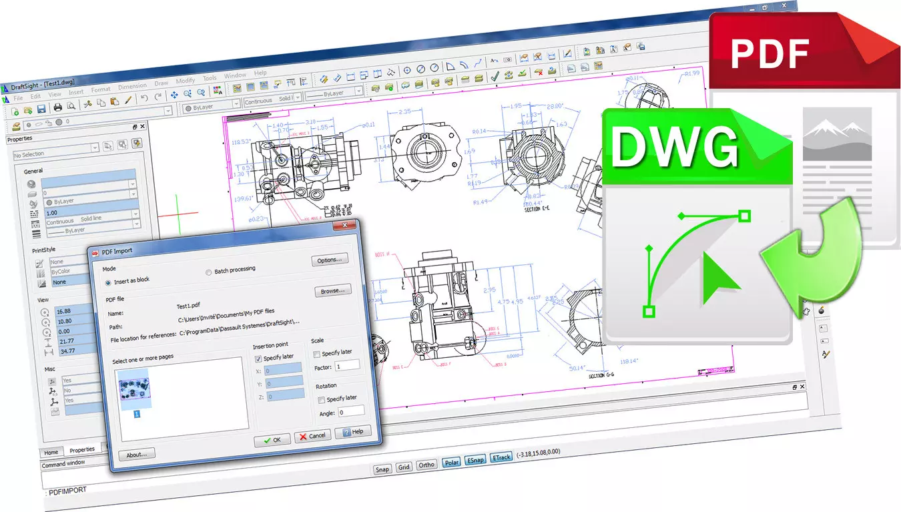
Task: Select the diameter dimension icon
Action: tap(421, 69)
